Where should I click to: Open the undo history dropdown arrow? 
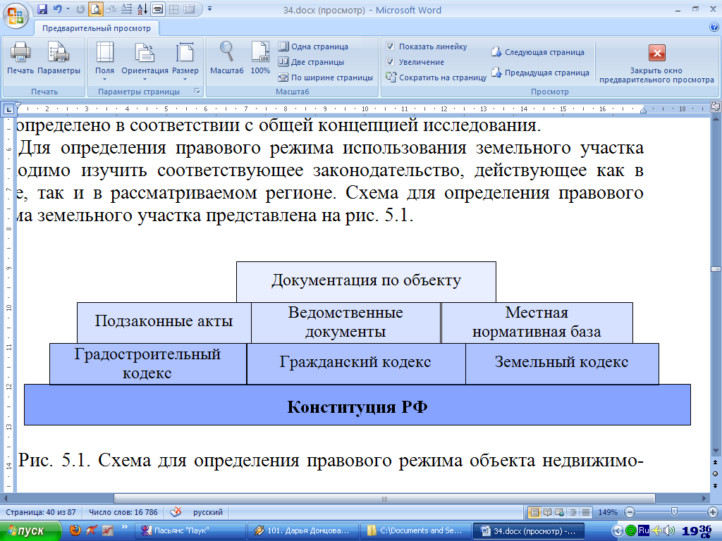pos(68,8)
